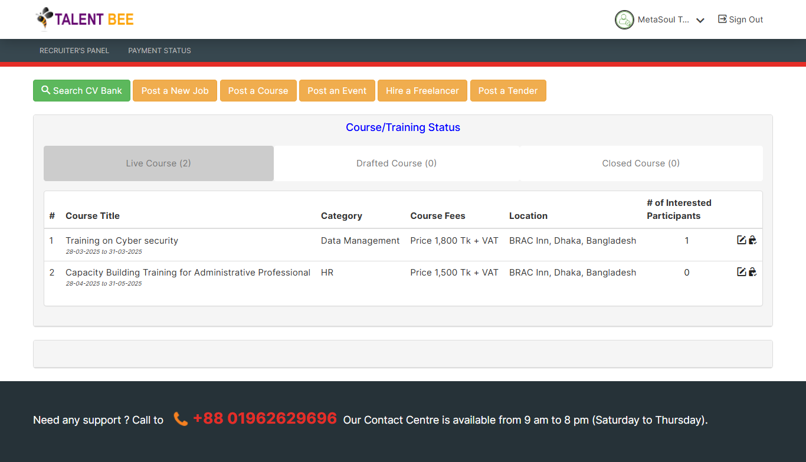Open the Recruiter's Panel menu
The height and width of the screenshot is (462, 806).
pyautogui.click(x=74, y=51)
